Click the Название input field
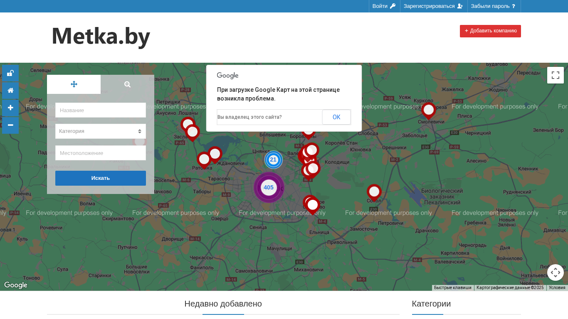Image resolution: width=568 pixels, height=319 pixels. [101, 110]
